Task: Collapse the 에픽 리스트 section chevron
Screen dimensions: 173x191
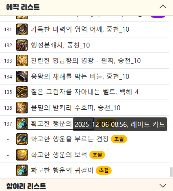Action: (163, 7)
